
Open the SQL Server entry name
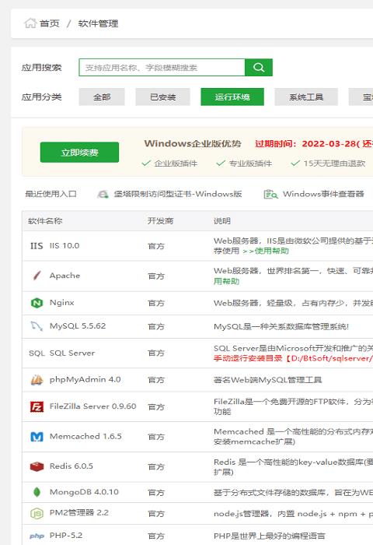[x=72, y=353]
